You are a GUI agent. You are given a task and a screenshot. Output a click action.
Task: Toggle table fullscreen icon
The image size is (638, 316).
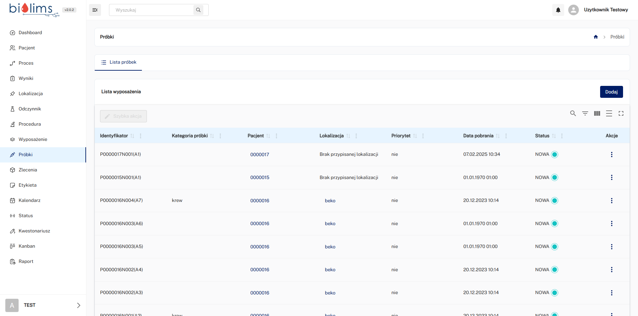621,113
